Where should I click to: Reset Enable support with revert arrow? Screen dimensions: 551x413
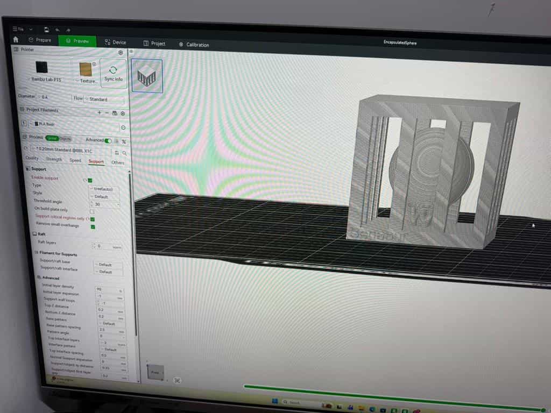pos(84,180)
